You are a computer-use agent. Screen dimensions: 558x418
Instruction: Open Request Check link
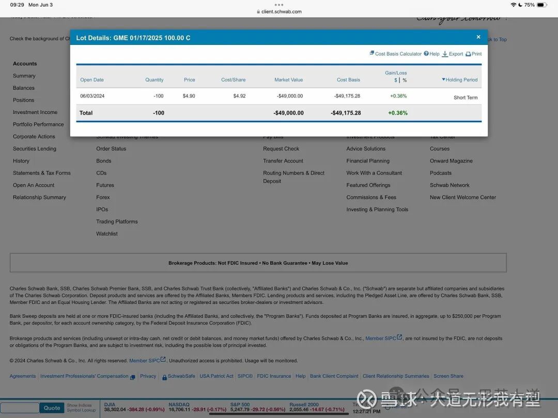coord(281,149)
